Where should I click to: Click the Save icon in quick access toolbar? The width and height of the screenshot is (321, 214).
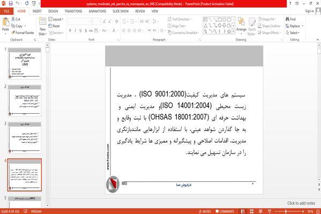11,3
